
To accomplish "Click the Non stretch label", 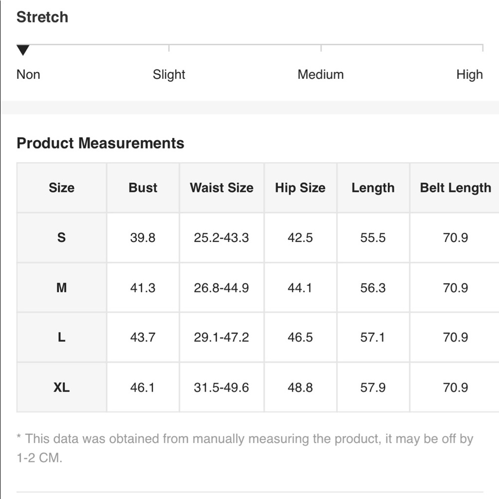I will pyautogui.click(x=28, y=75).
